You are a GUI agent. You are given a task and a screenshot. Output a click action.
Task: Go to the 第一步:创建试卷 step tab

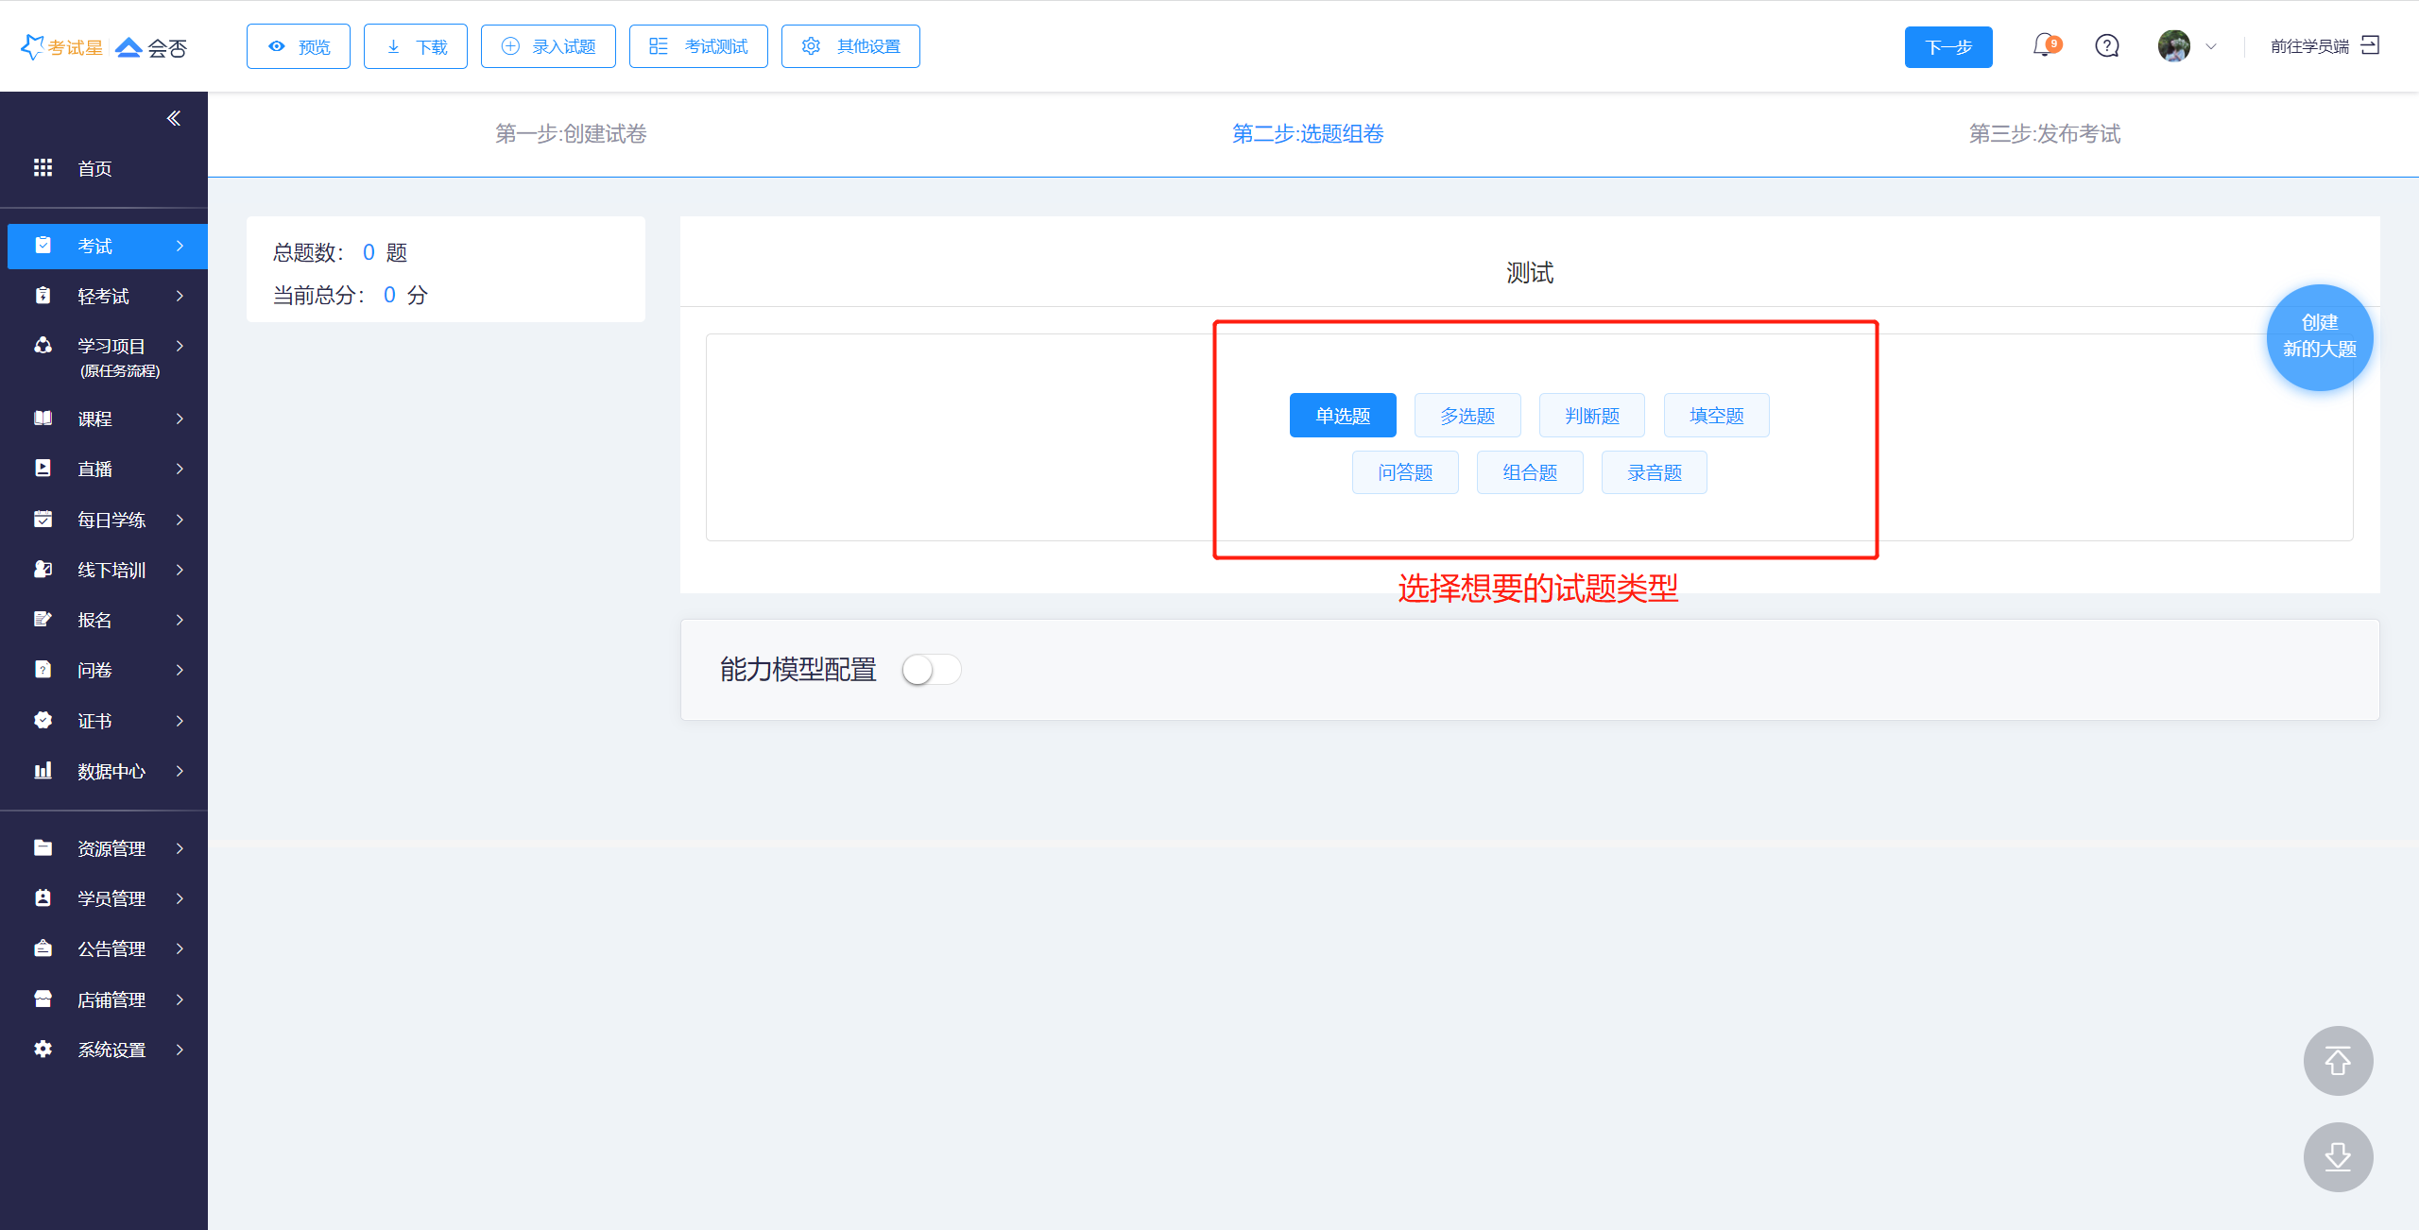[x=571, y=134]
